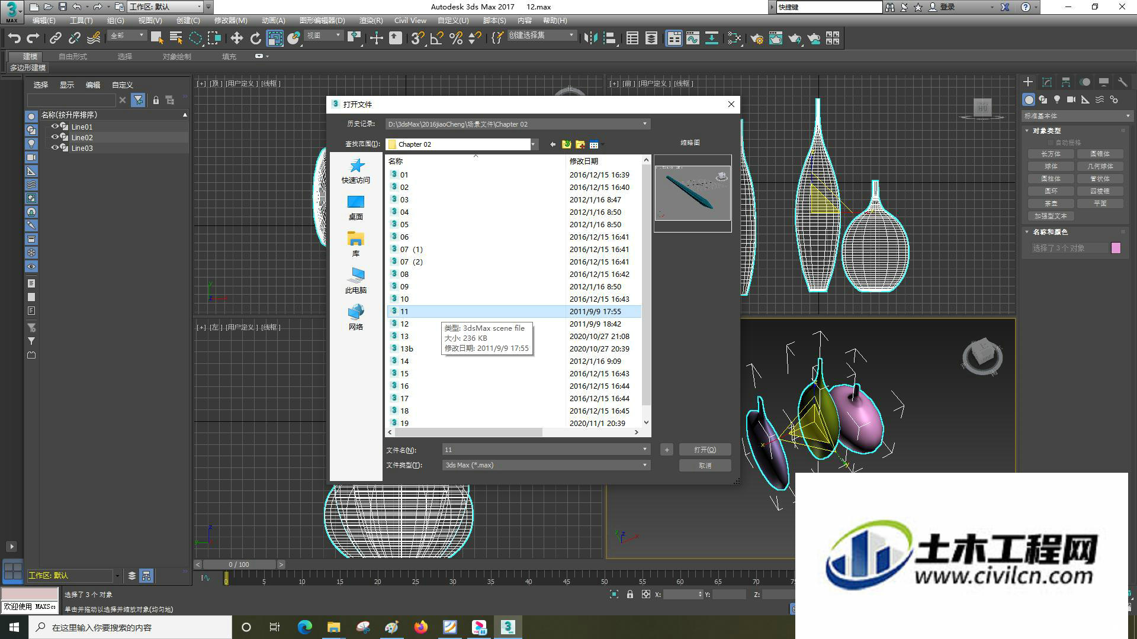Click the plus increment save button
The image size is (1137, 639).
(x=666, y=450)
